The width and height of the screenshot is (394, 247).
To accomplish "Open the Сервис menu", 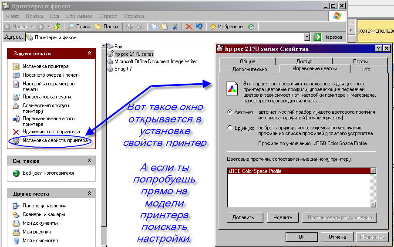I will tap(108, 16).
